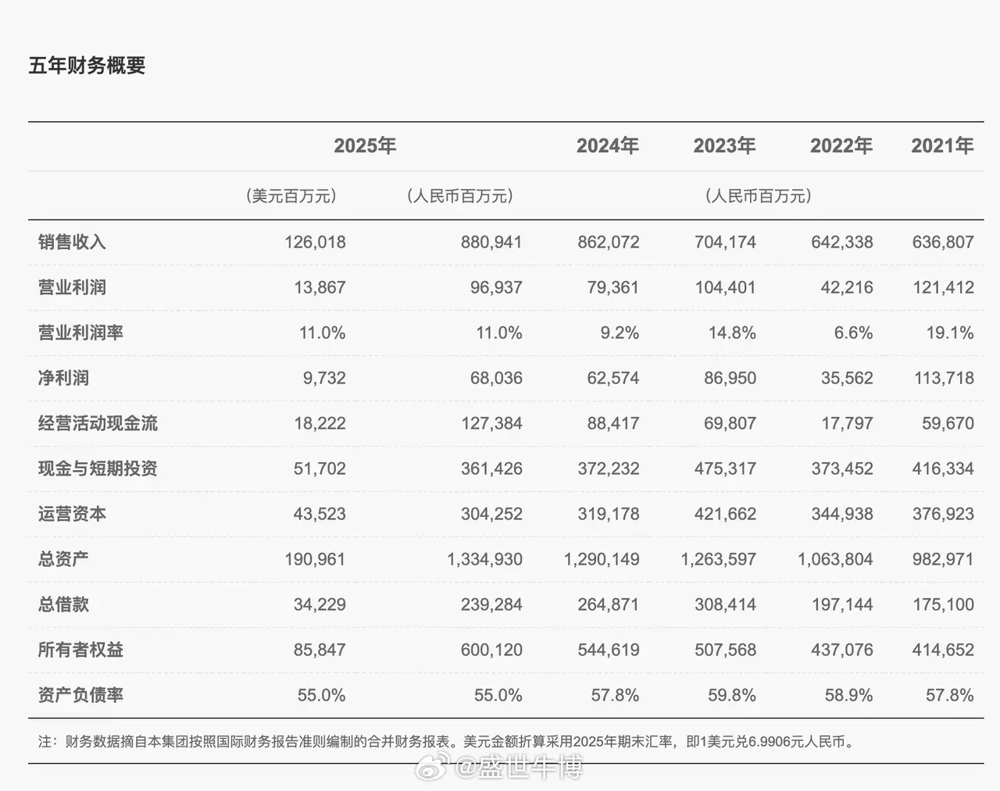The image size is (1000, 791).
Task: Click the 所有者权益 row label
Action: point(82,650)
